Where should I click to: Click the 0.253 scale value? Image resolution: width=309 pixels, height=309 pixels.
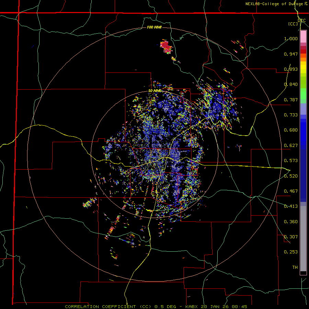coord(291,252)
